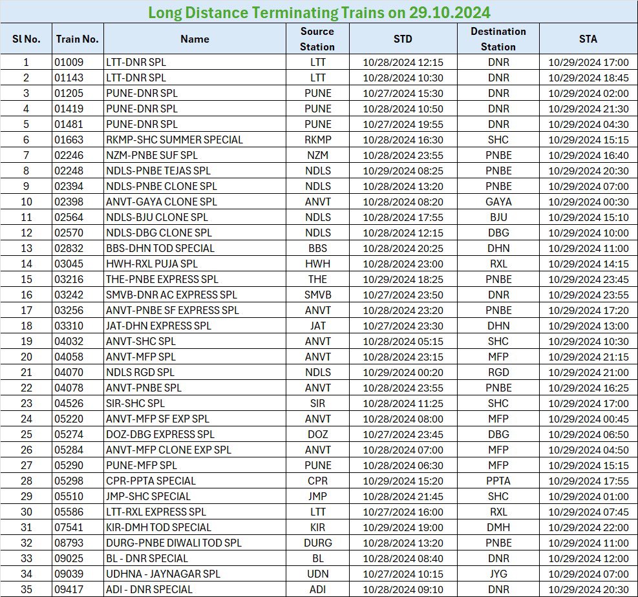Select the "STA" column header
The image size is (638, 597).
[x=588, y=39]
